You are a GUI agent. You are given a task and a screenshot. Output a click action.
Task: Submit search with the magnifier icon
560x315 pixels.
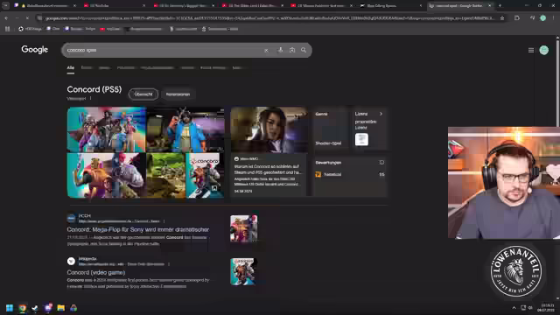[304, 50]
